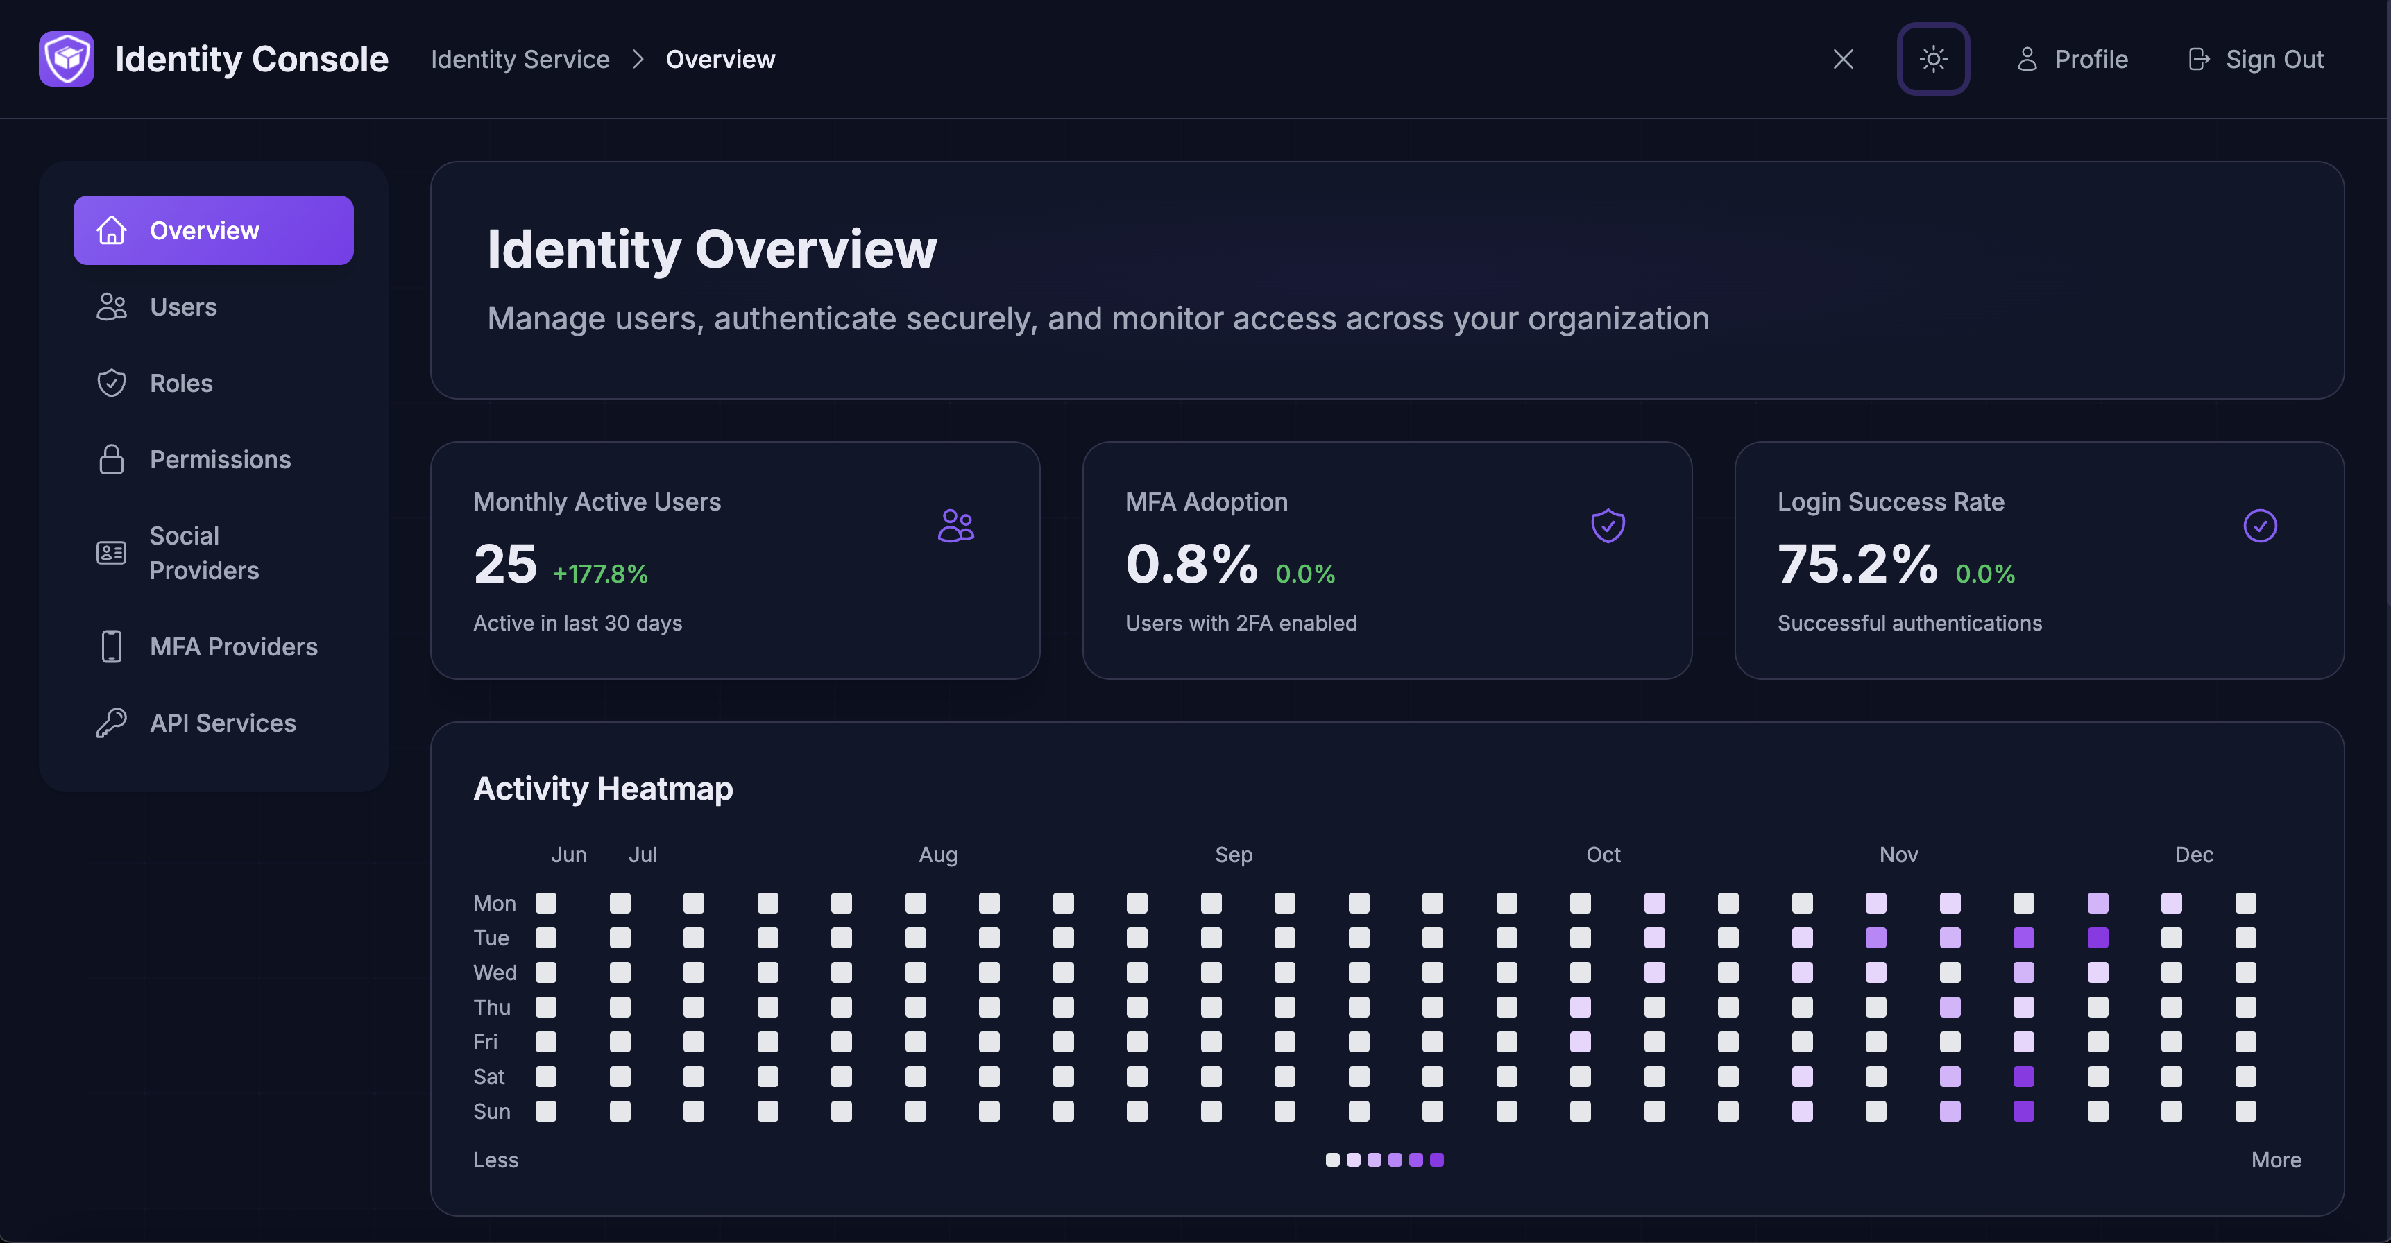Click the Identity Console shield logo
The width and height of the screenshot is (2391, 1243).
click(66, 58)
